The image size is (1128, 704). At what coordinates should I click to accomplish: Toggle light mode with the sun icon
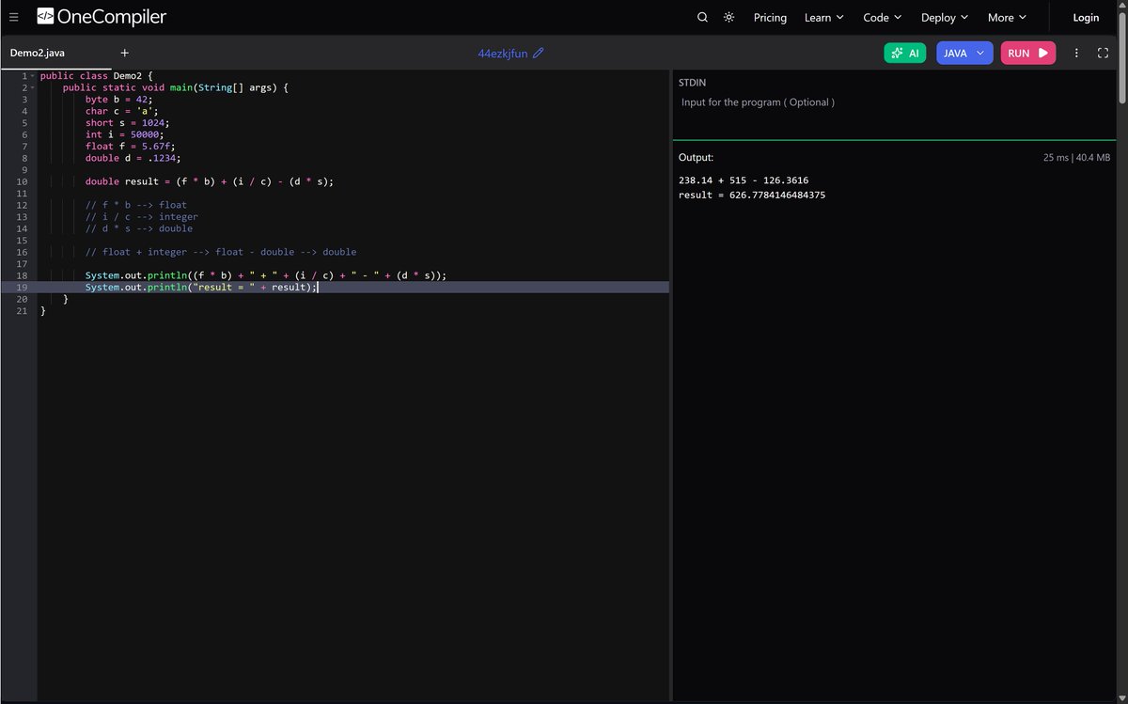pyautogui.click(x=728, y=17)
